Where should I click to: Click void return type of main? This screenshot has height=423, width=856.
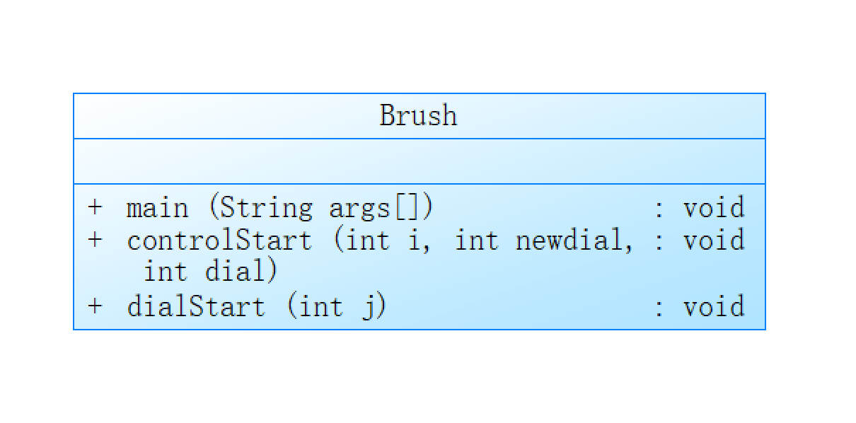click(713, 208)
